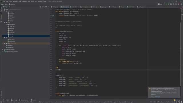Open Search Everywhere magnifier icon
Viewport: 183px width, 103px height.
pos(182,4)
